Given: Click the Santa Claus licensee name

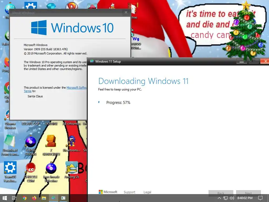Looking at the screenshot, I should point(35,96).
